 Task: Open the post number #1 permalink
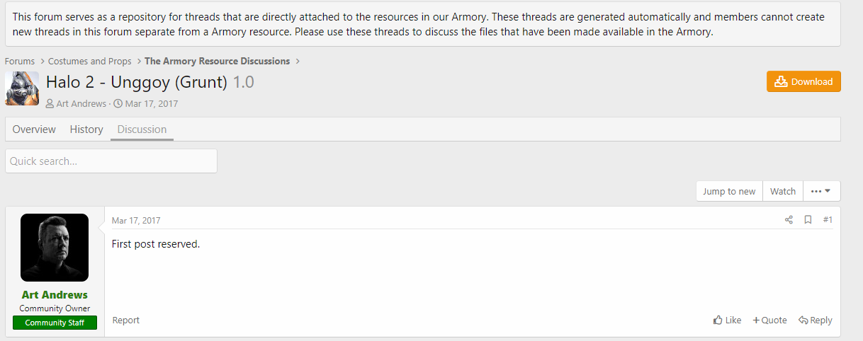click(828, 220)
